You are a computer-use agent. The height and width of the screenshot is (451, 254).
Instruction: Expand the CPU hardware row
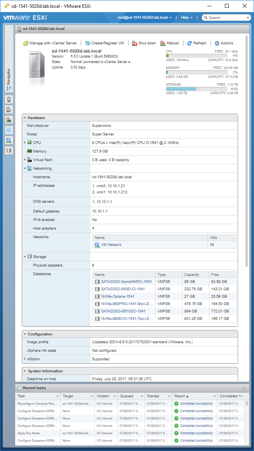[25, 143]
